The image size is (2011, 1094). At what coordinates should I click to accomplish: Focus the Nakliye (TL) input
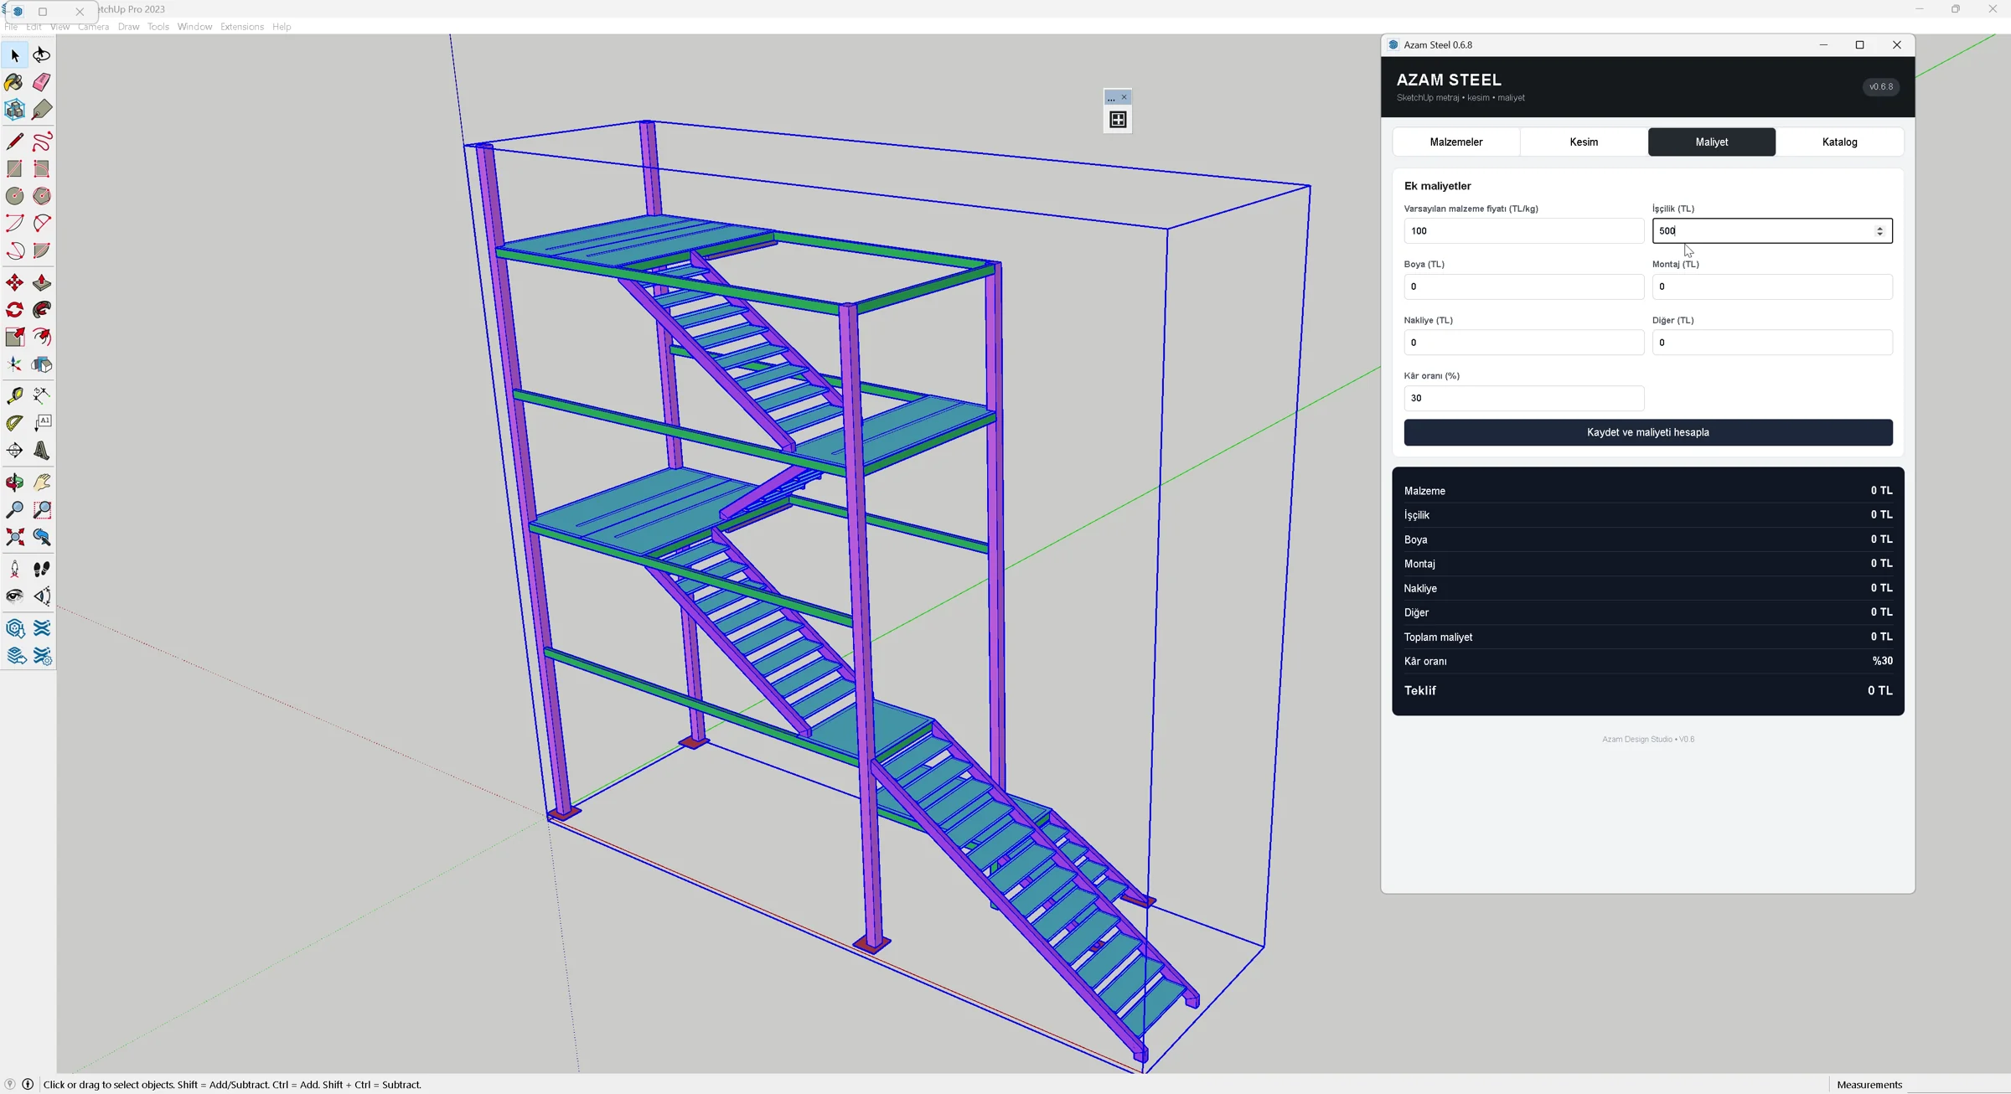point(1524,343)
